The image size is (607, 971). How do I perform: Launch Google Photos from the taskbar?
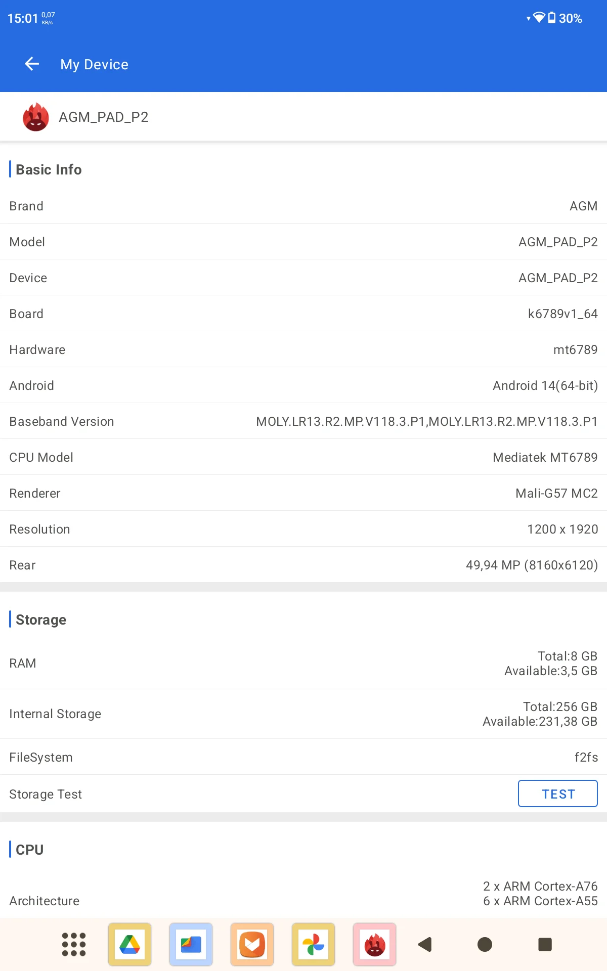pyautogui.click(x=313, y=944)
